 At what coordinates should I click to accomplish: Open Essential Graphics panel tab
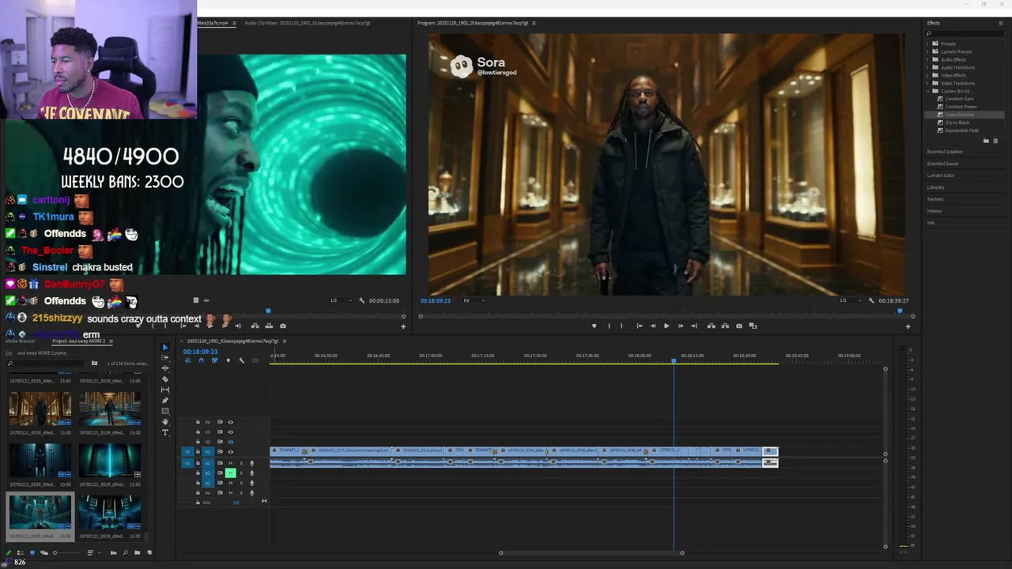[x=945, y=152]
